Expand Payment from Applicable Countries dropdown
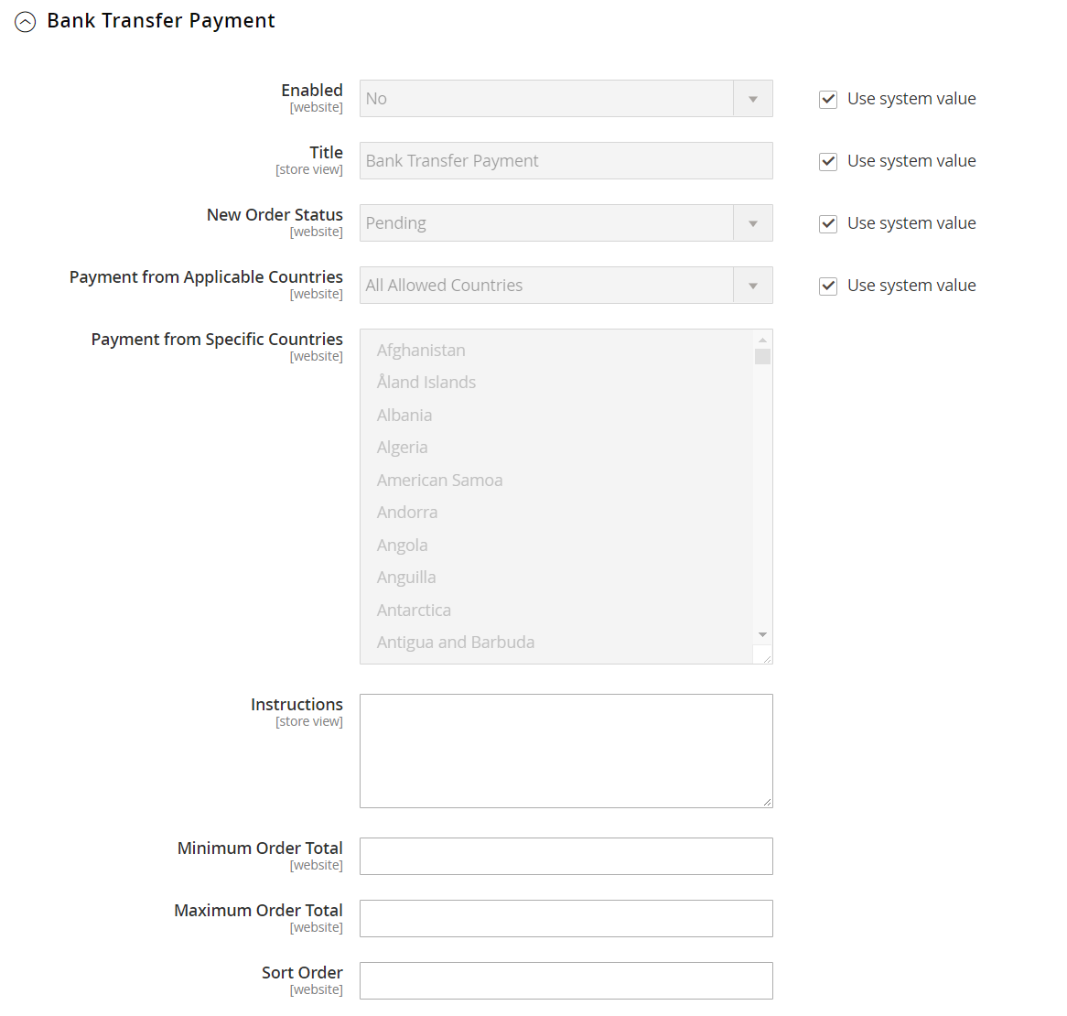 tap(566, 286)
